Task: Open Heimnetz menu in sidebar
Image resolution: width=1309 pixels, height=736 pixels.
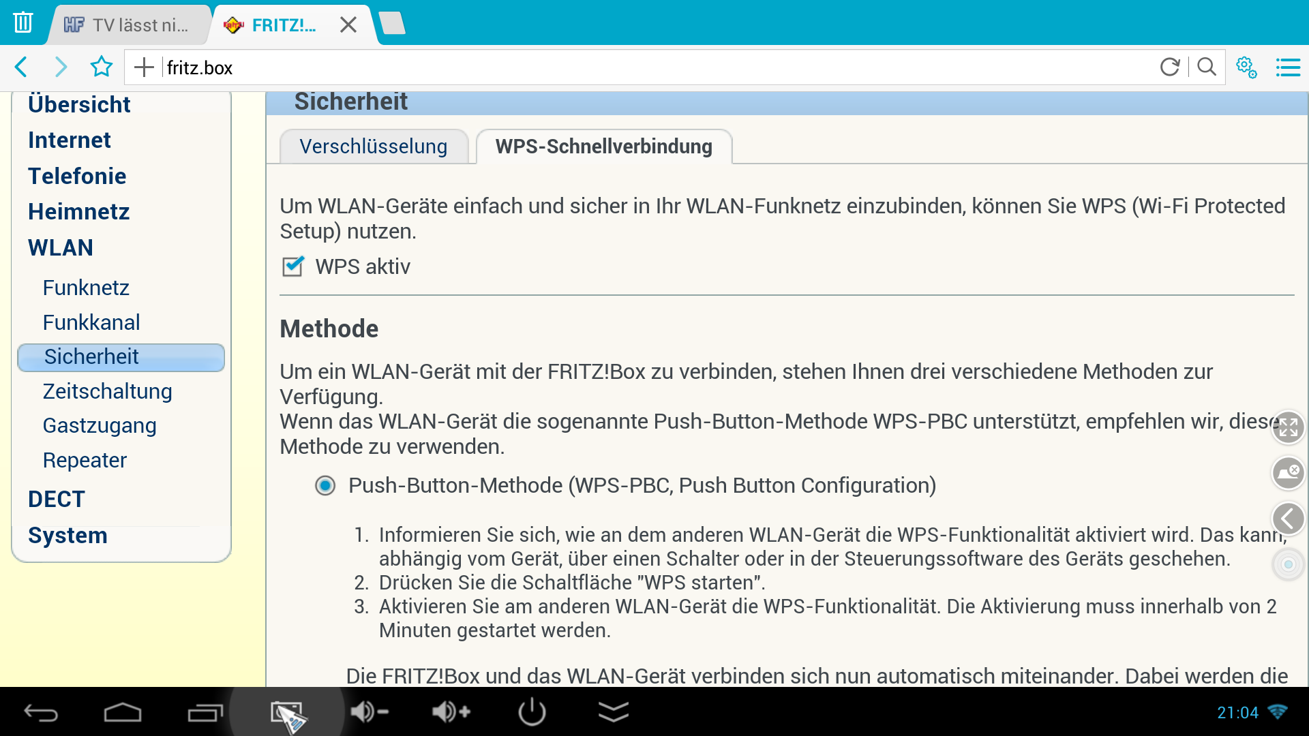Action: click(78, 211)
